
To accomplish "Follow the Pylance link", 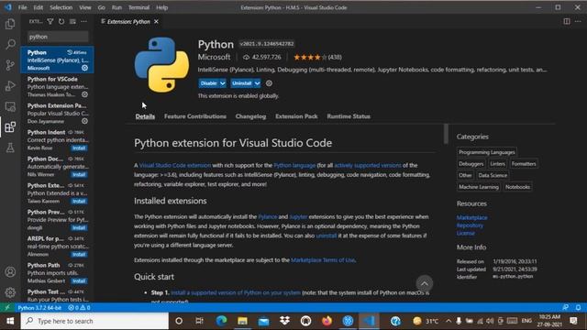I will point(268,216).
